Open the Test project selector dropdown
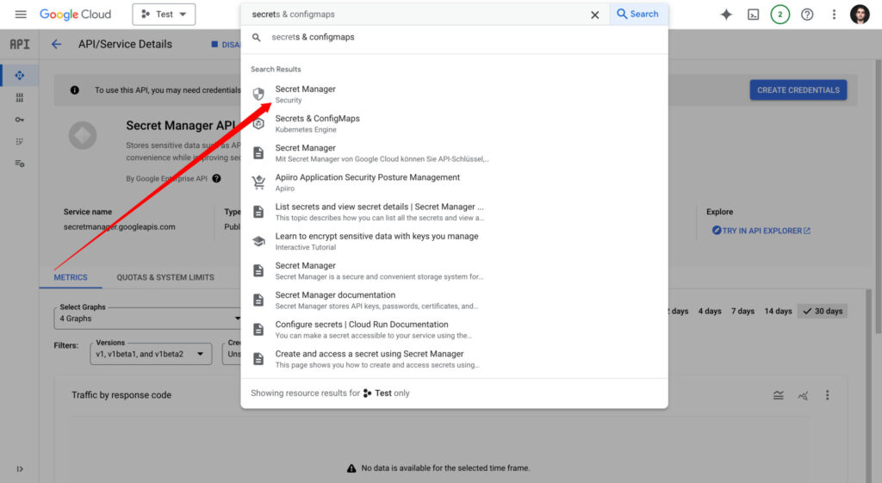Image resolution: width=882 pixels, height=483 pixels. click(x=164, y=15)
